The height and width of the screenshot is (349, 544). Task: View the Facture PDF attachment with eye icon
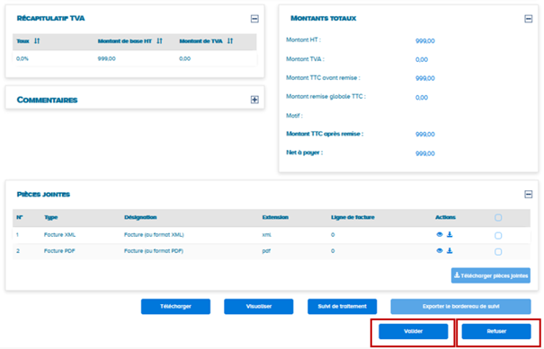point(440,250)
